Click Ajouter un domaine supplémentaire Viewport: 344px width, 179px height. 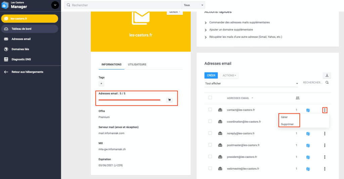click(231, 29)
